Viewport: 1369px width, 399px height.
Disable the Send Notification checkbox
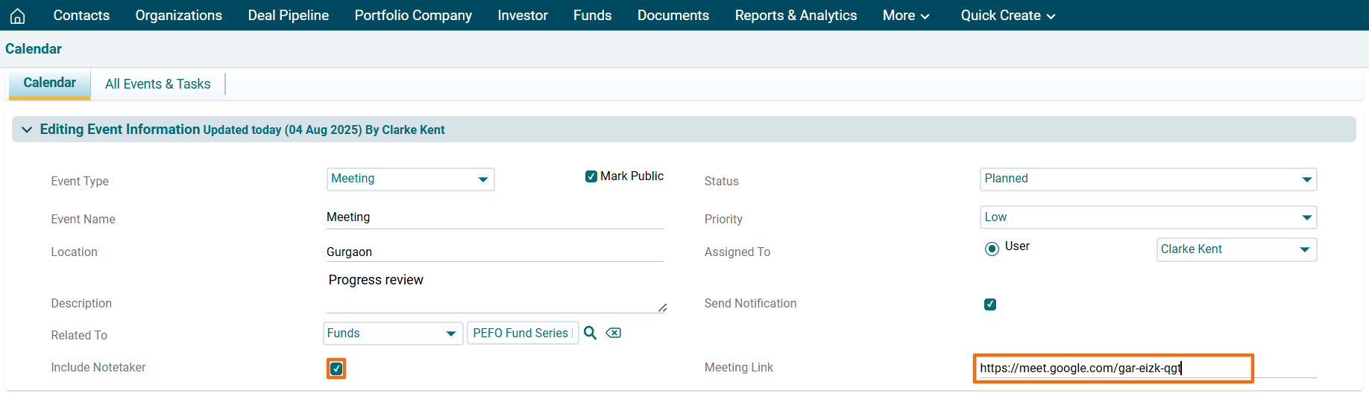point(990,304)
